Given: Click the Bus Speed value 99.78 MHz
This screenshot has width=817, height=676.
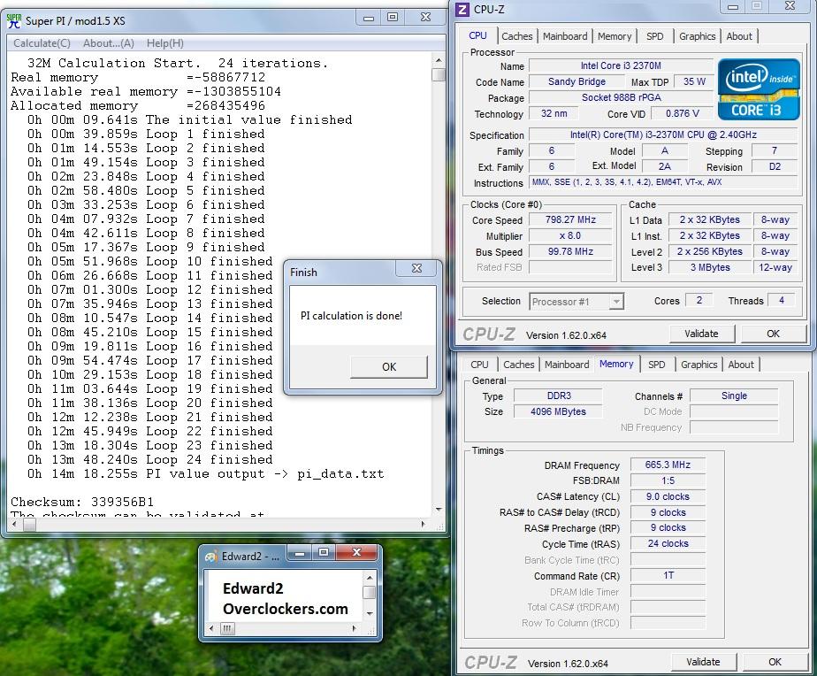Looking at the screenshot, I should [570, 251].
